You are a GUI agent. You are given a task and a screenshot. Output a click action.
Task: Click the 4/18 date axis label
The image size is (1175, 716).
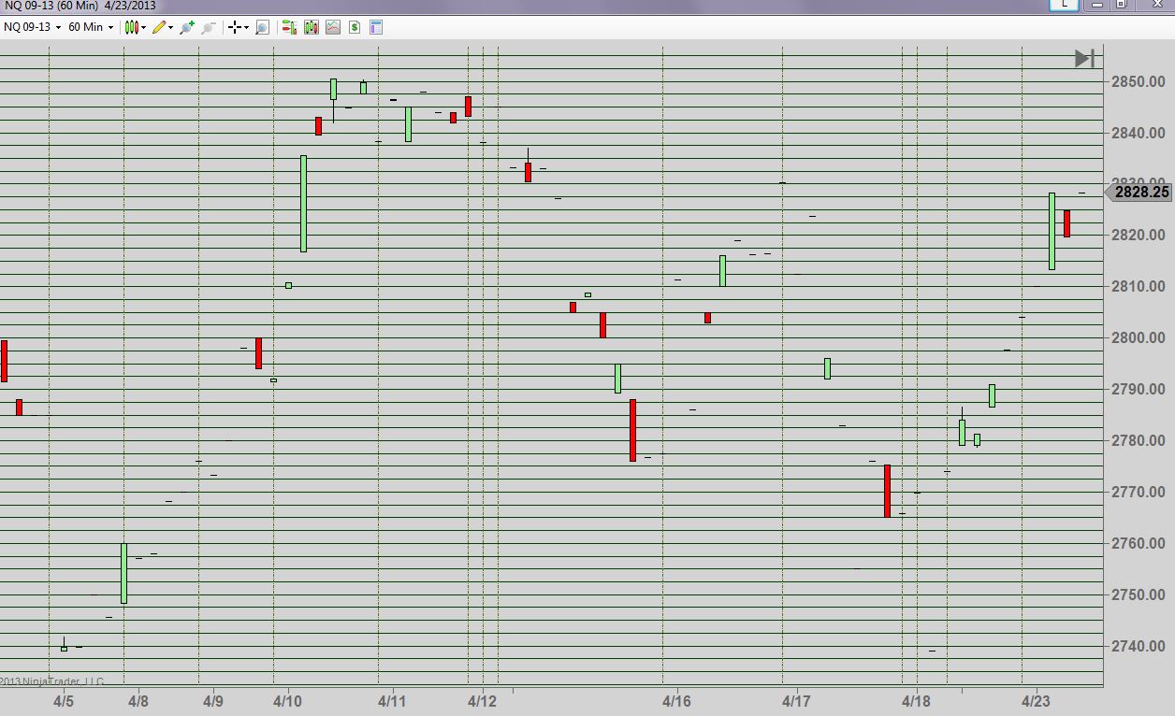(917, 701)
